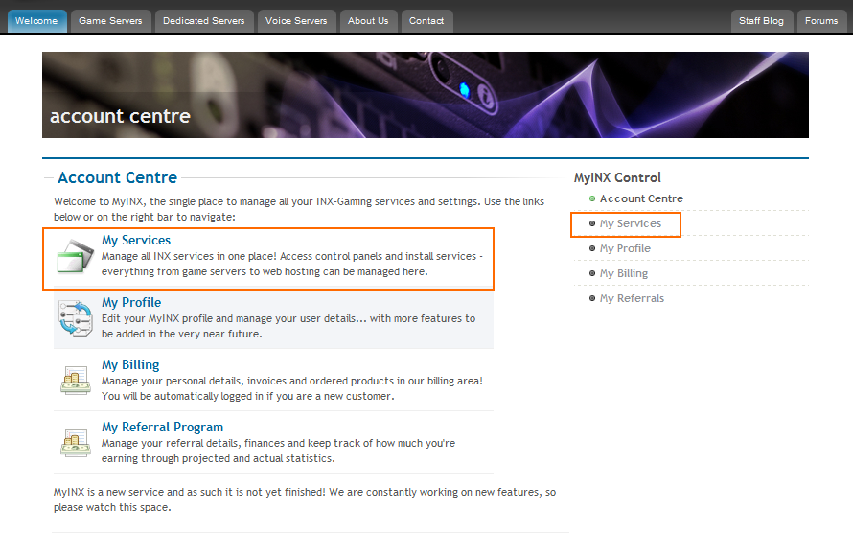Open the Voice Servers tab

(296, 21)
